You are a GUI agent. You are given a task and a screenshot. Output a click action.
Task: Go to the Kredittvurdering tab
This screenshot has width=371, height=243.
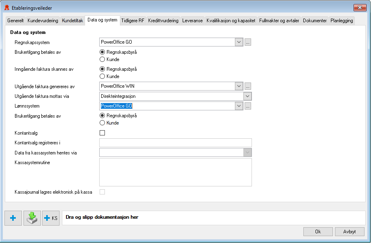[163, 21]
